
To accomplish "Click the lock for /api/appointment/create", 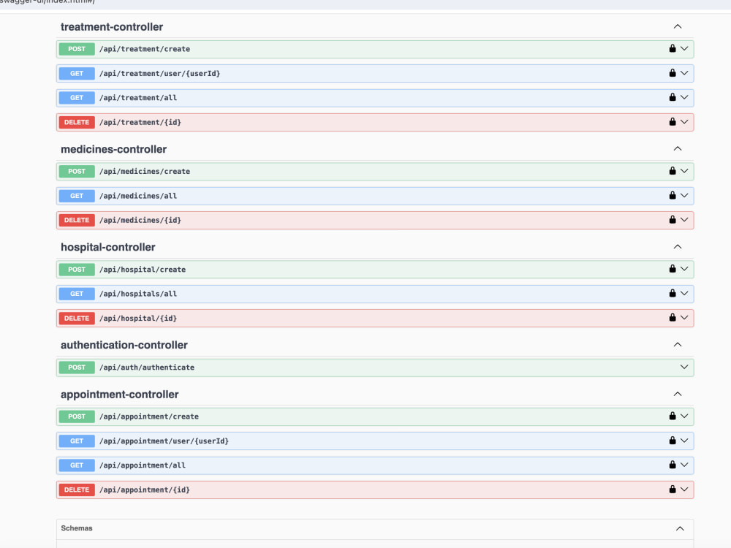I will point(671,416).
